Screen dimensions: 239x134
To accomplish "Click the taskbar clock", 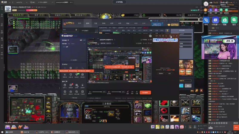I will tap(230, 132).
